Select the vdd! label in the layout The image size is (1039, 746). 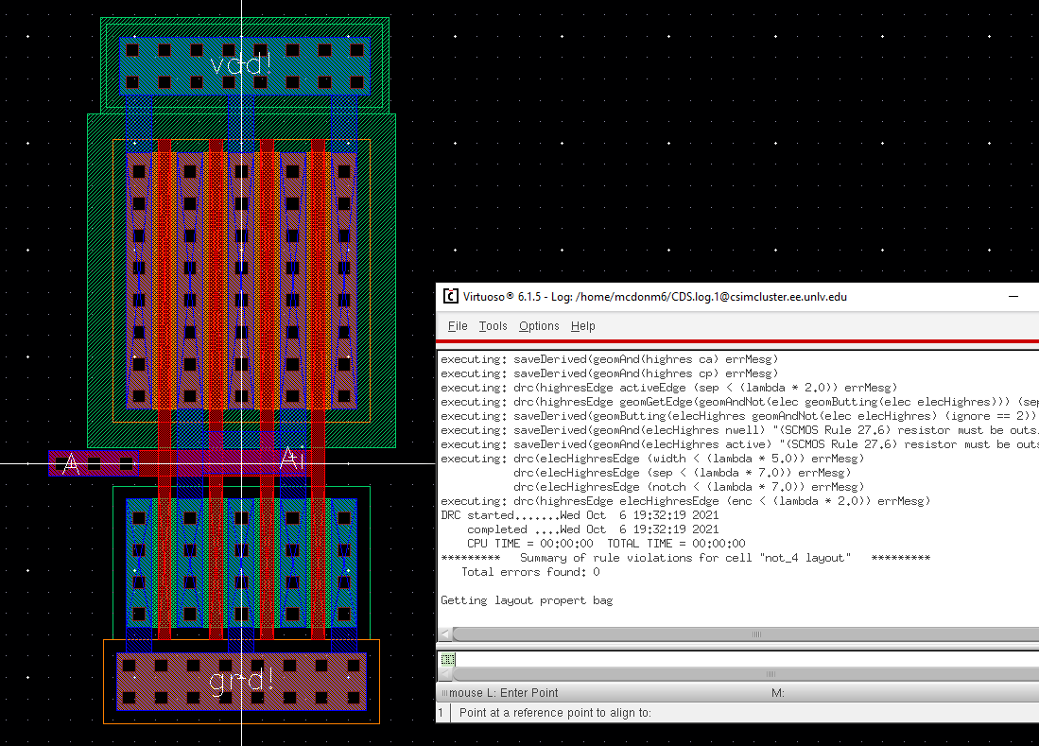(x=239, y=64)
